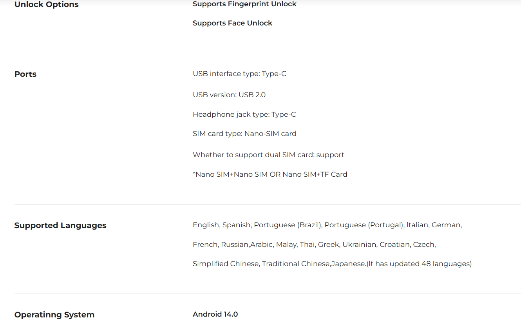Click the Ports section heading
This screenshot has width=521, height=328.
[x=25, y=74]
